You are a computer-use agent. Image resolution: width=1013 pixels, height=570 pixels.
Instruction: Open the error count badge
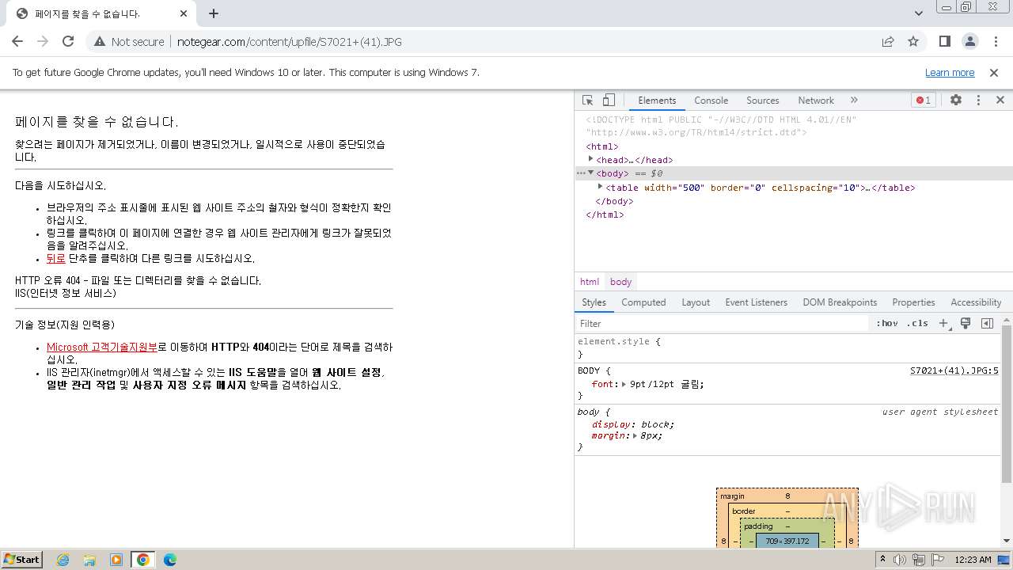923,101
